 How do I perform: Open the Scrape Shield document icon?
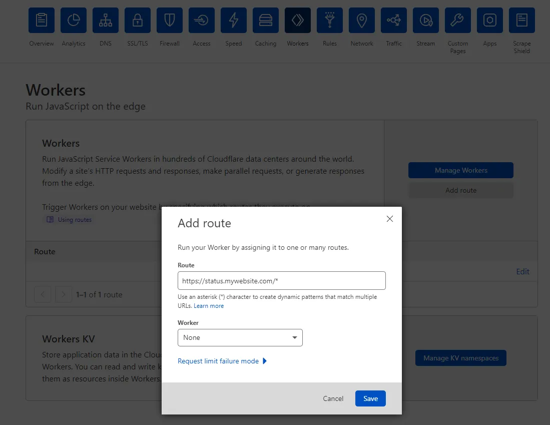pos(522,20)
